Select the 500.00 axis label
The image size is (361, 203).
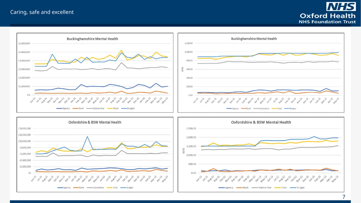click(192, 164)
